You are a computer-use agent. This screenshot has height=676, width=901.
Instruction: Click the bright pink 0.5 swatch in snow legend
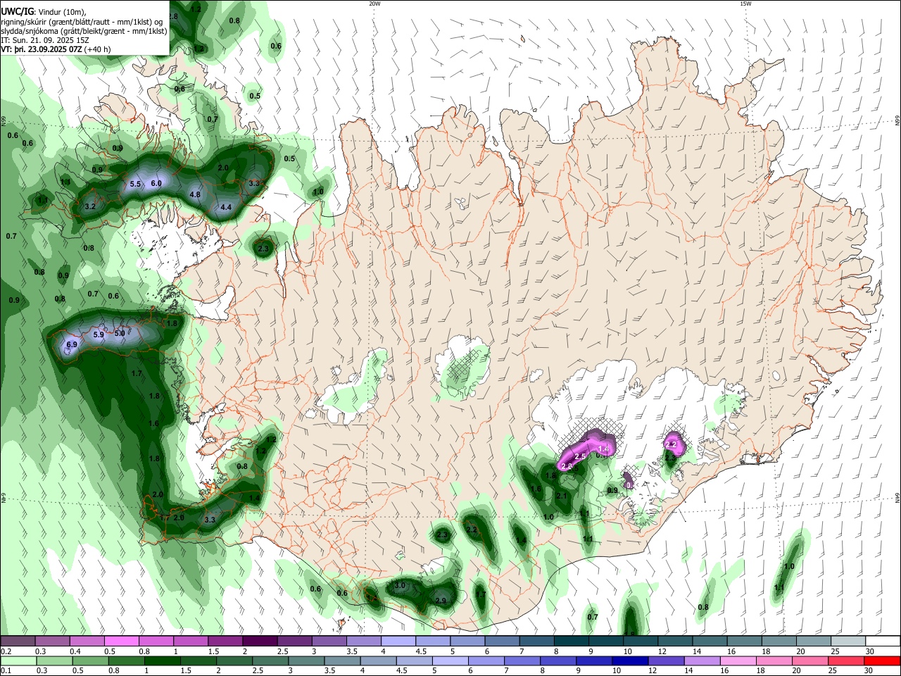click(120, 641)
